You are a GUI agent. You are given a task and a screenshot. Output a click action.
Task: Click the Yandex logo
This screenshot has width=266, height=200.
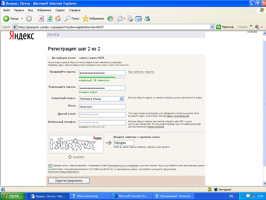[x=22, y=36]
